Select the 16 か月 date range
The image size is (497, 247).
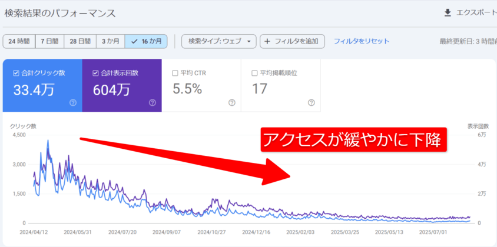[146, 41]
